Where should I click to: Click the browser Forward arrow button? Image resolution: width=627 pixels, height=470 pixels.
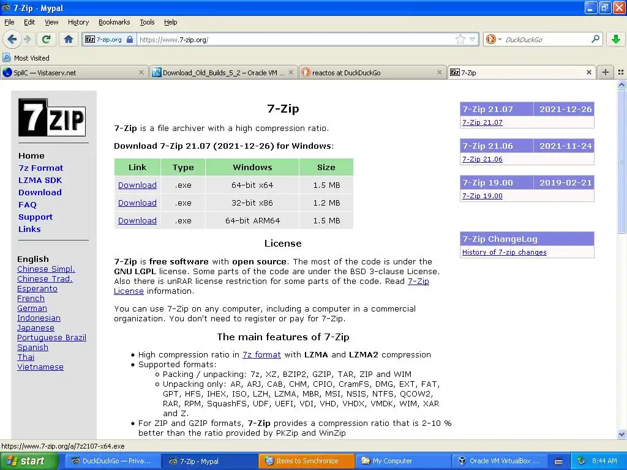tap(27, 39)
